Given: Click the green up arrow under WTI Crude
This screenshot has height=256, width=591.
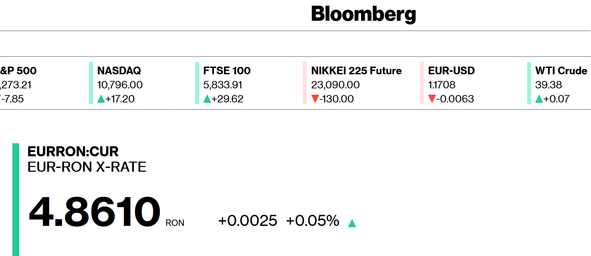Looking at the screenshot, I should coord(539,99).
